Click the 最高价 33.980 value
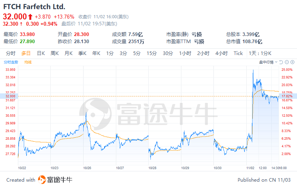The image size is (297, 188). [x=27, y=34]
